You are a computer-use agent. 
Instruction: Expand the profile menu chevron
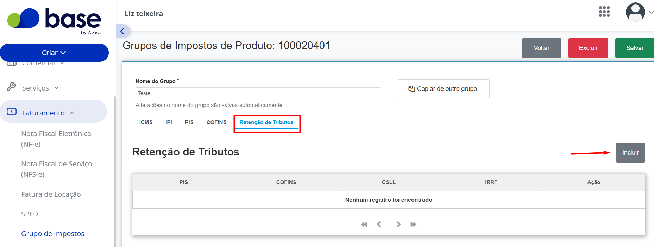point(651,12)
